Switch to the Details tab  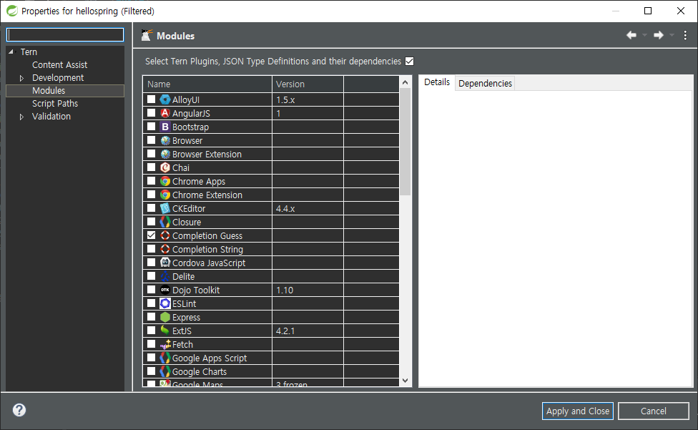437,82
